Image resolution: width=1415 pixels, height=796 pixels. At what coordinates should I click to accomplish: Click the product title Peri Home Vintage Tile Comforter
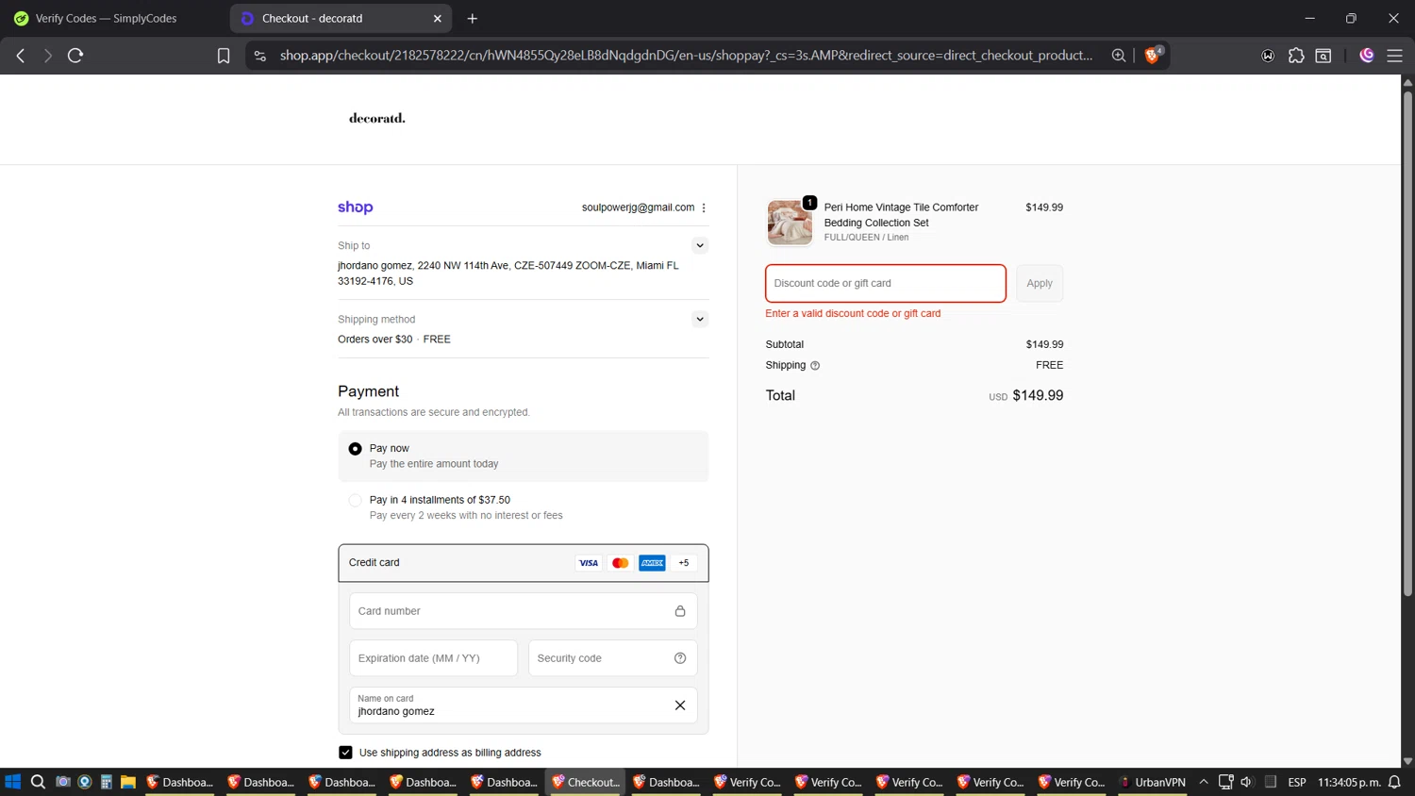[x=901, y=215]
